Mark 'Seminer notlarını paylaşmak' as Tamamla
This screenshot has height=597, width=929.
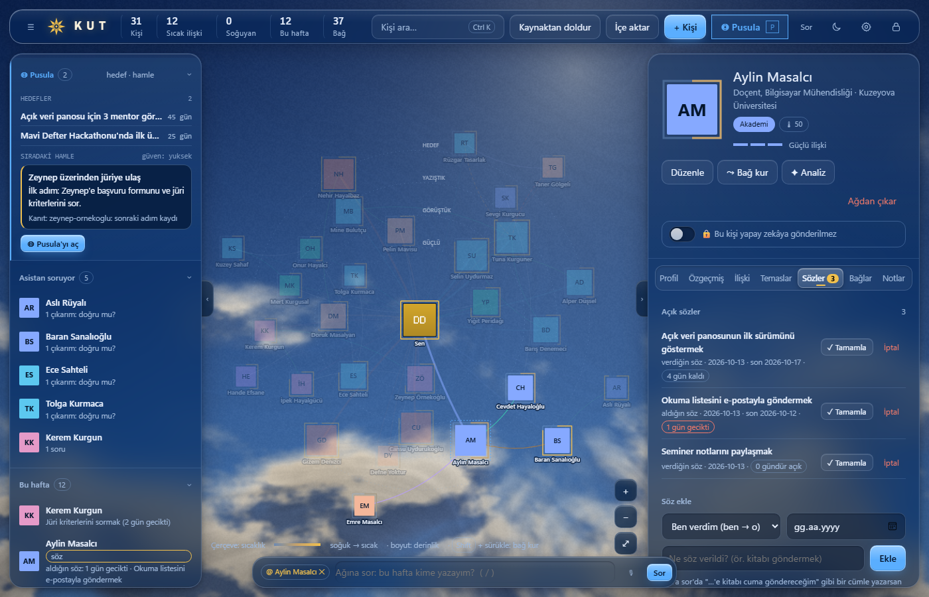847,463
